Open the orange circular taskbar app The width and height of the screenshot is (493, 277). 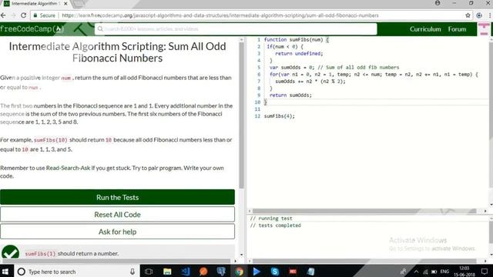tap(203, 272)
